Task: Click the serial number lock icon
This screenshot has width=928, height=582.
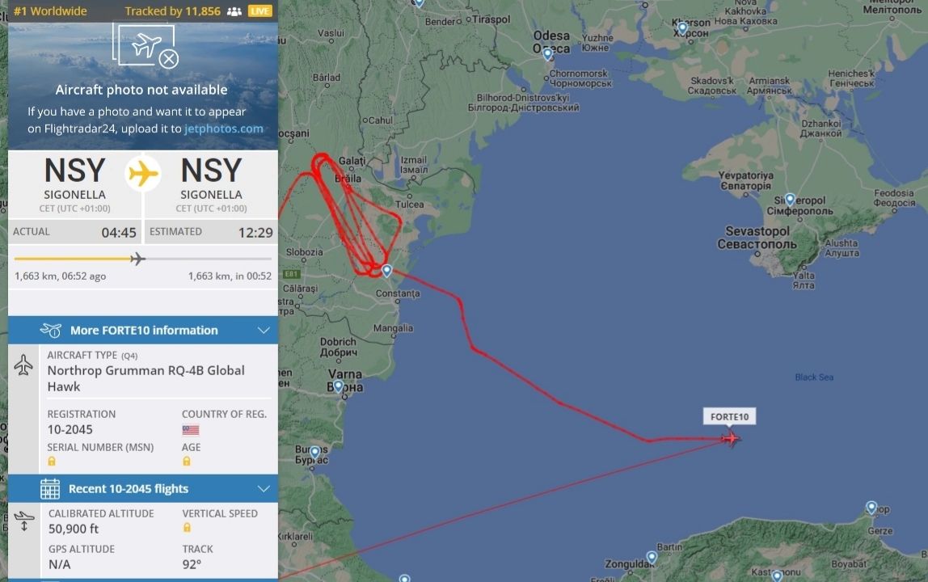Action: (x=52, y=462)
